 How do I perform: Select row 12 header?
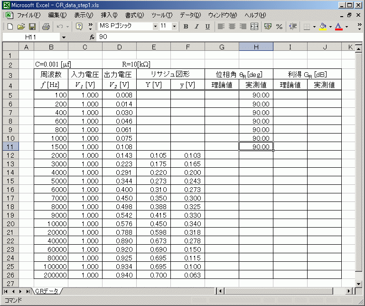(10, 155)
